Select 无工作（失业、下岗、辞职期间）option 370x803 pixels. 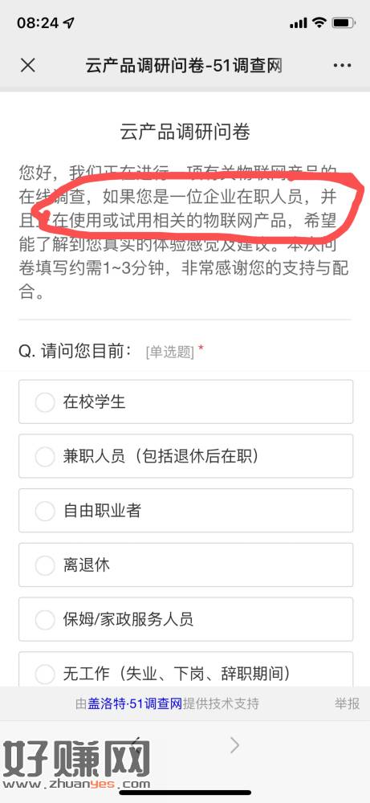click(x=185, y=670)
